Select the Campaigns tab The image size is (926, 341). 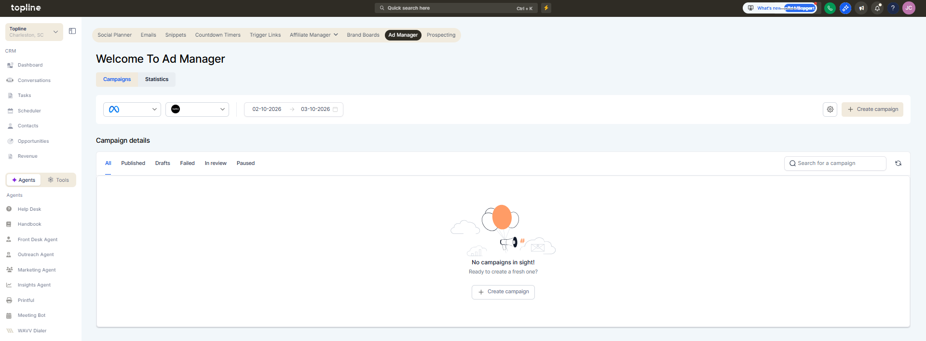click(x=117, y=80)
